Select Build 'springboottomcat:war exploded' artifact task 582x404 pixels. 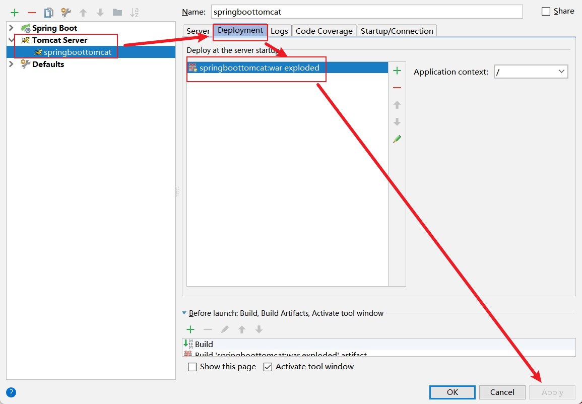(x=378, y=353)
